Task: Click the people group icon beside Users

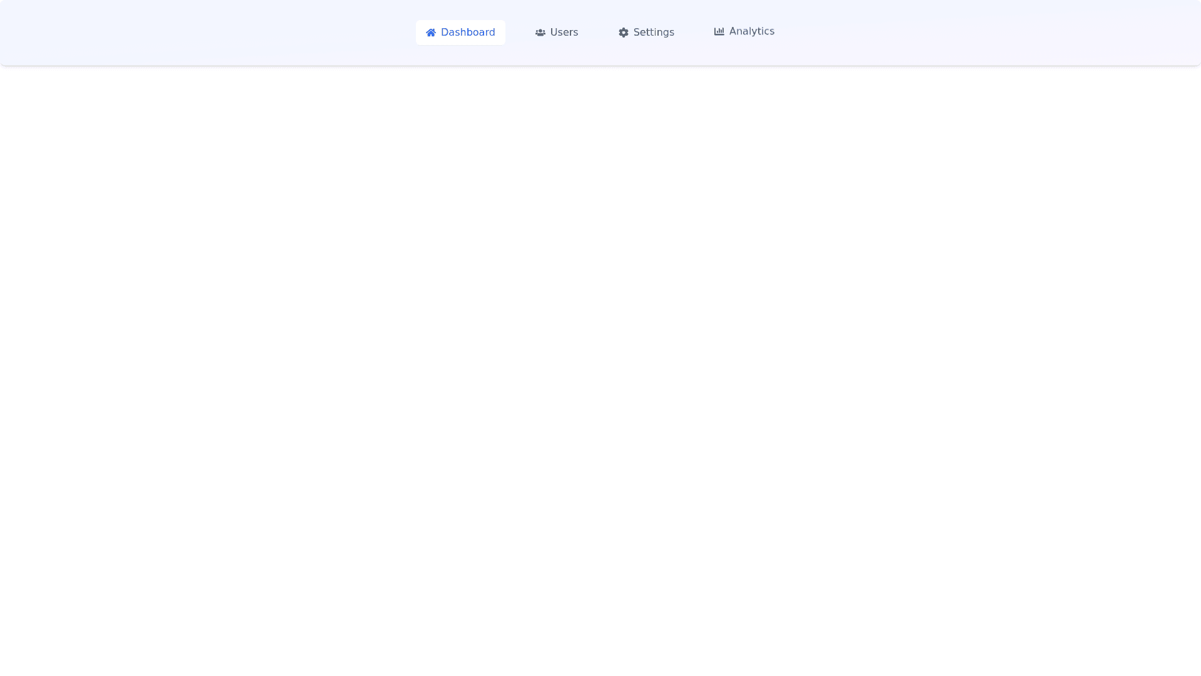Action: tap(540, 33)
